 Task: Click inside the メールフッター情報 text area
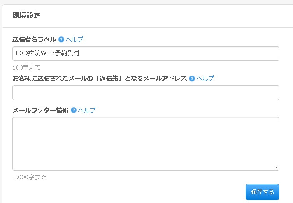click(x=146, y=143)
